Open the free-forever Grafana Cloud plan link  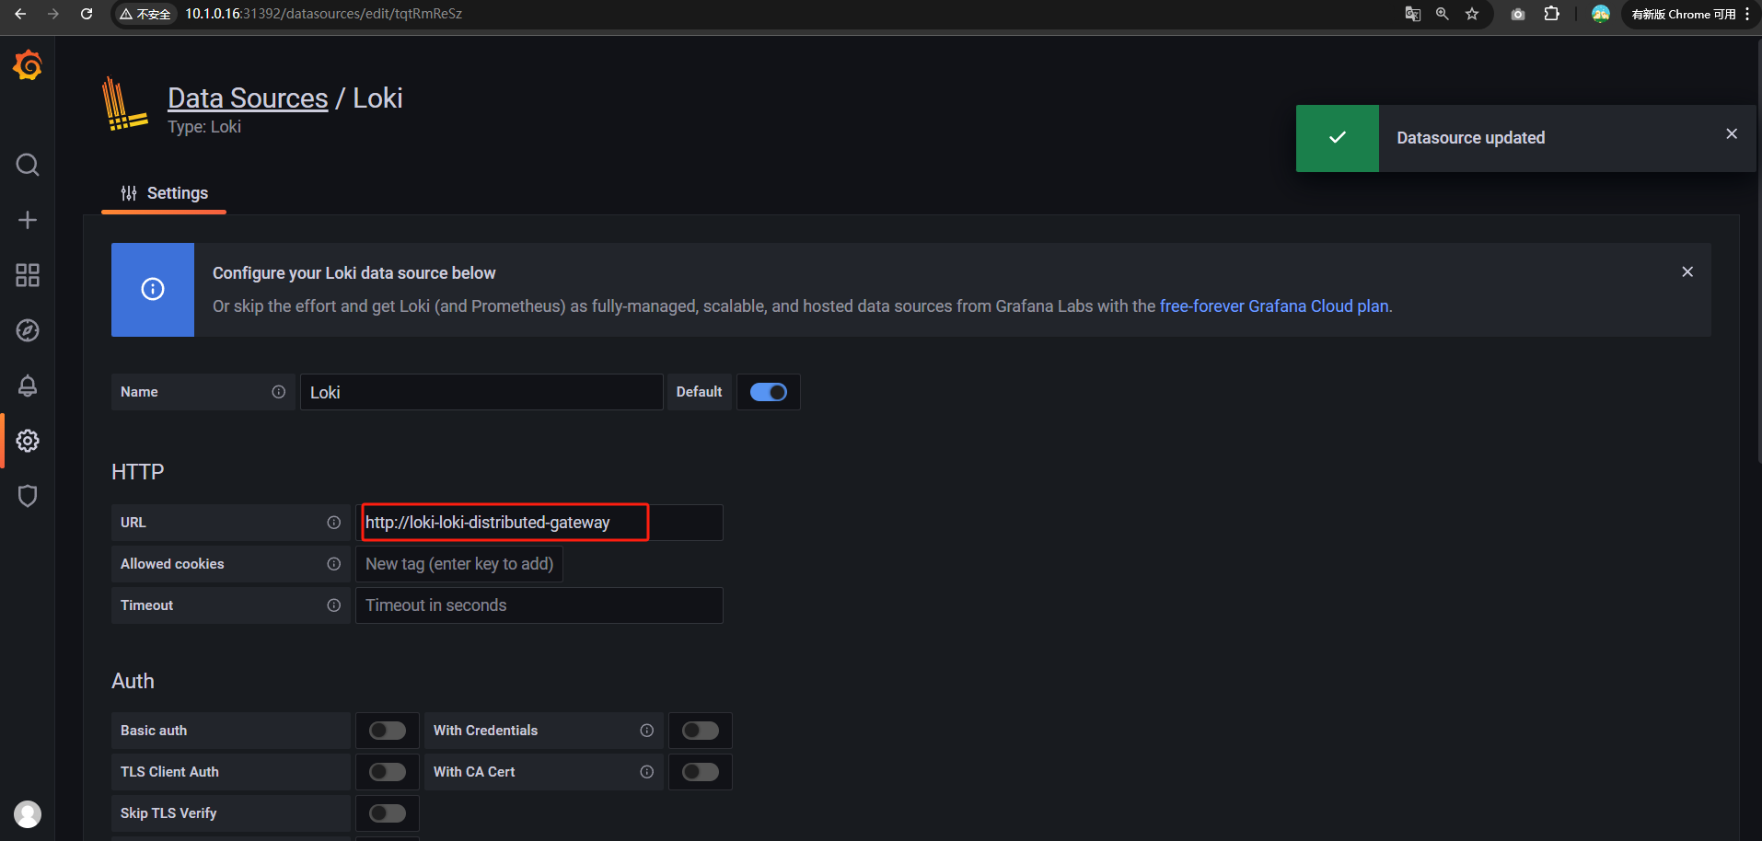[x=1274, y=306]
